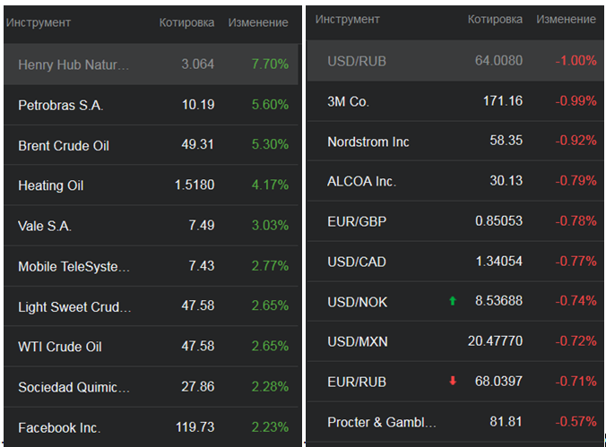Open 3M Co. instrument
606x447 pixels.
tap(348, 101)
